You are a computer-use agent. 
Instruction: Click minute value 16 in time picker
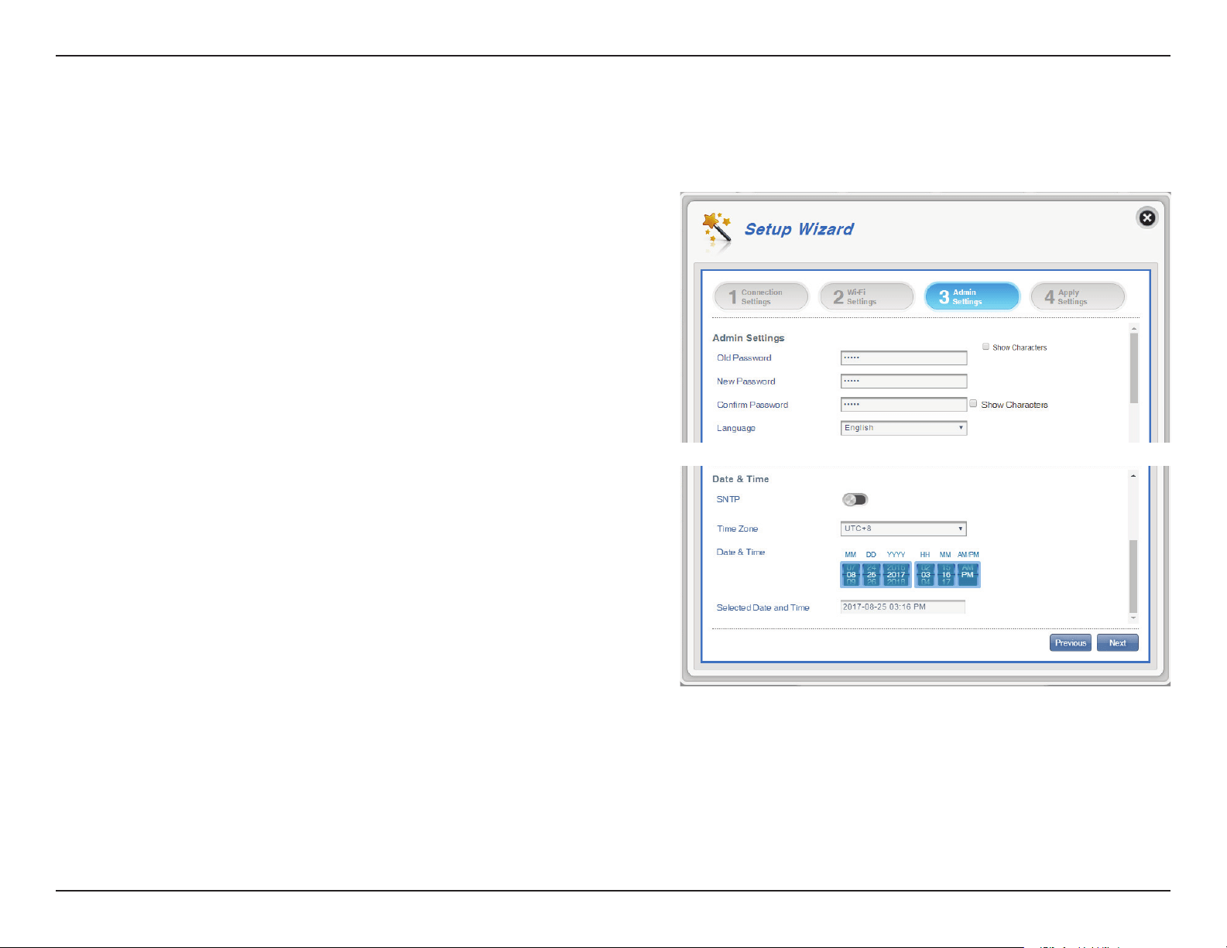[946, 575]
